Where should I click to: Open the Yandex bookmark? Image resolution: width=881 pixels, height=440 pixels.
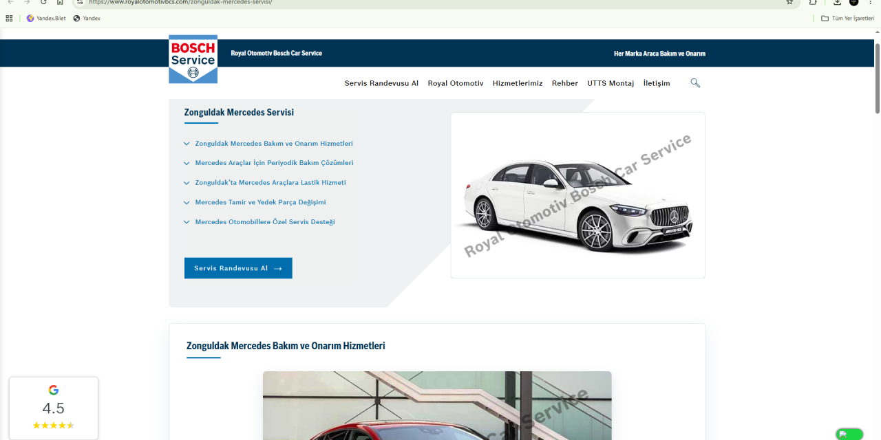click(87, 19)
